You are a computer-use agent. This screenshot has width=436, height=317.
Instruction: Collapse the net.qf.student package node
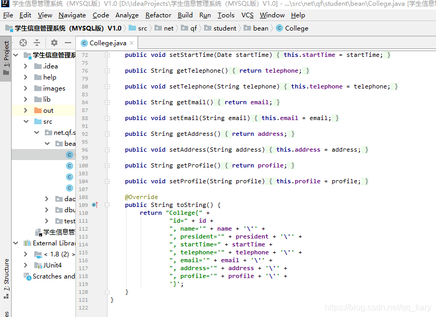(37, 133)
